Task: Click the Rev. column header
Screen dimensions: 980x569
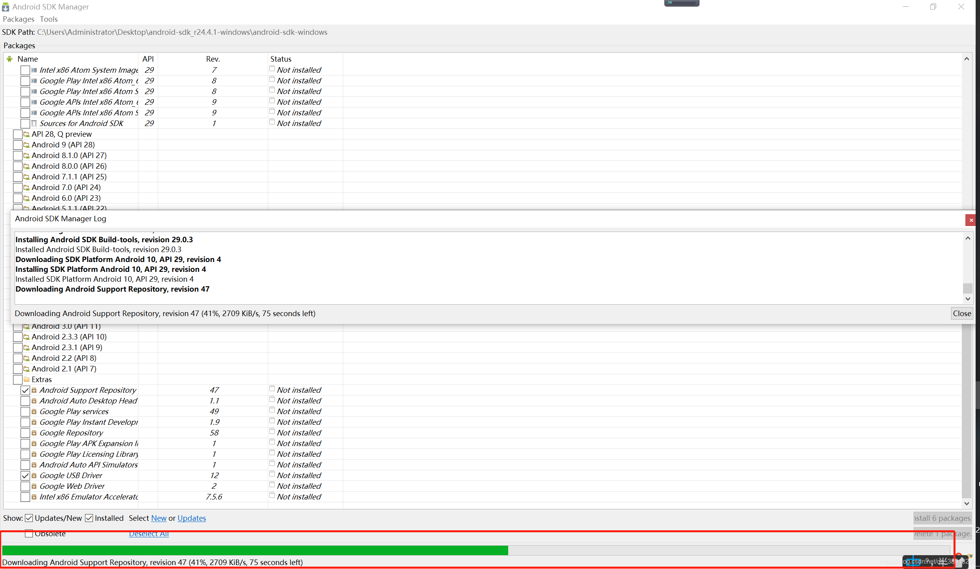Action: click(213, 59)
